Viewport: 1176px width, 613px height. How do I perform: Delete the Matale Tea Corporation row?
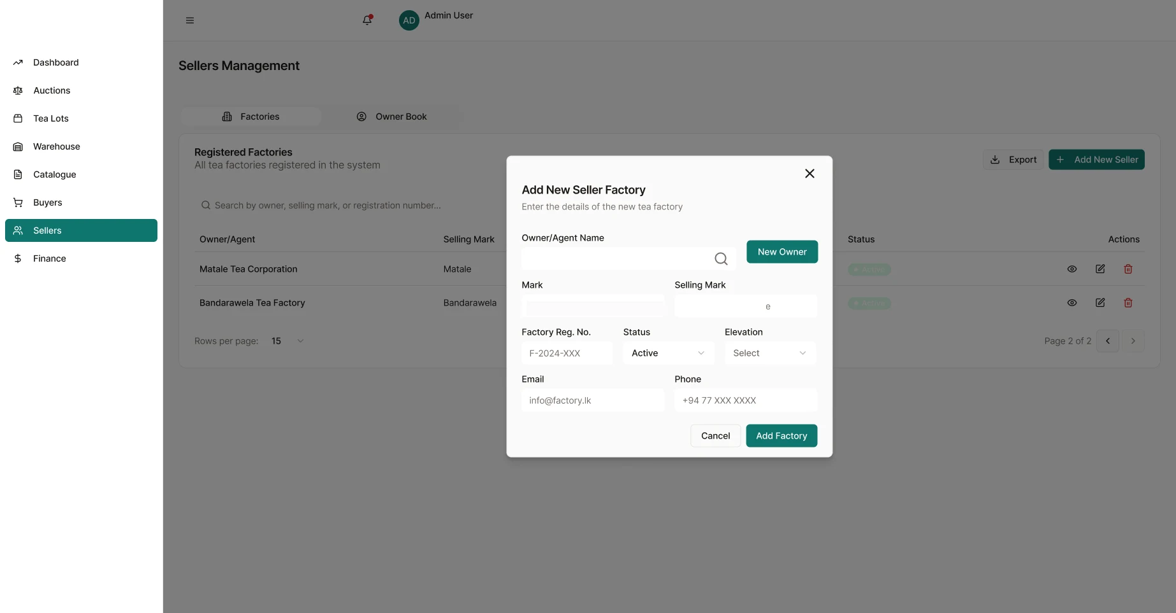click(x=1128, y=269)
